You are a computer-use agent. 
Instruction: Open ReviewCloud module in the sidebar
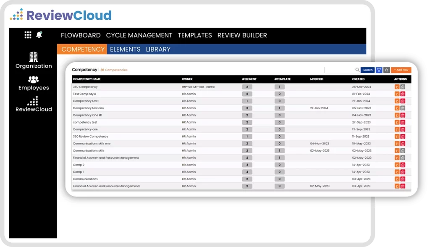pos(34,104)
